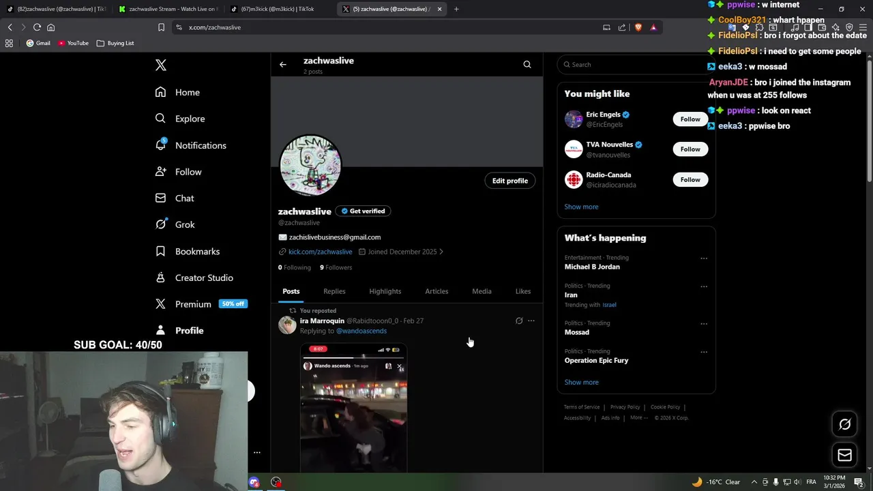Open ira Marroquin's avatar on the post
This screenshot has height=491, width=873.
(x=287, y=325)
